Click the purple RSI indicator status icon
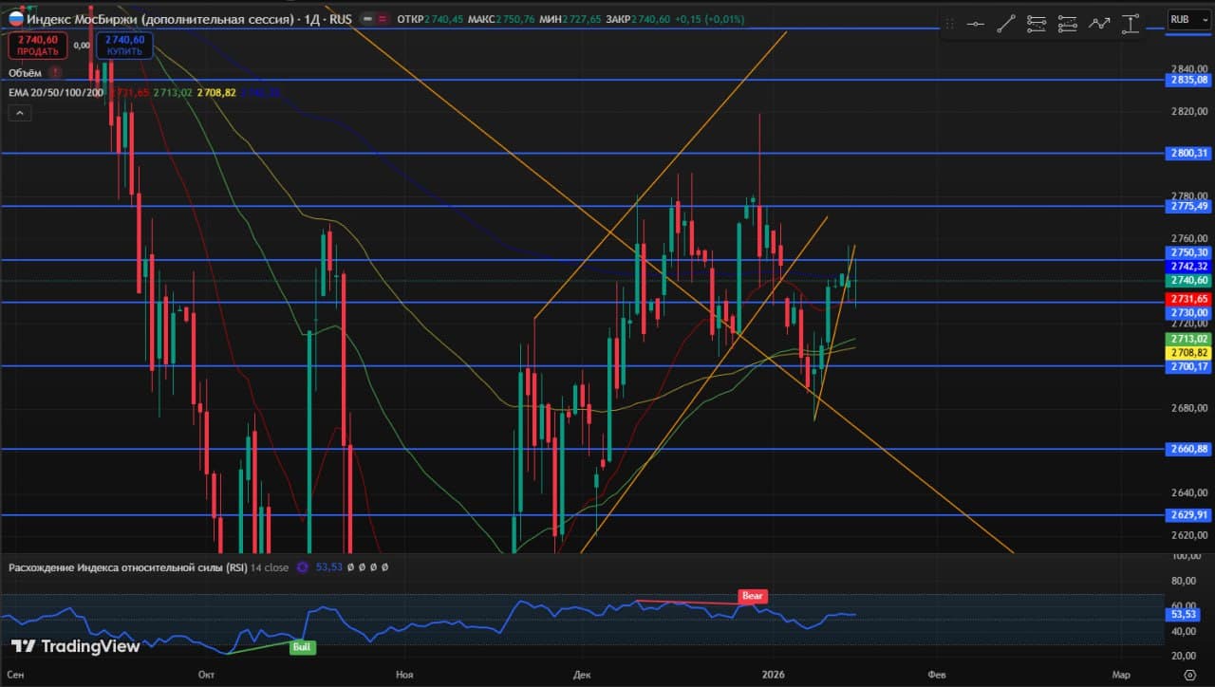The height and width of the screenshot is (687, 1215). click(302, 567)
